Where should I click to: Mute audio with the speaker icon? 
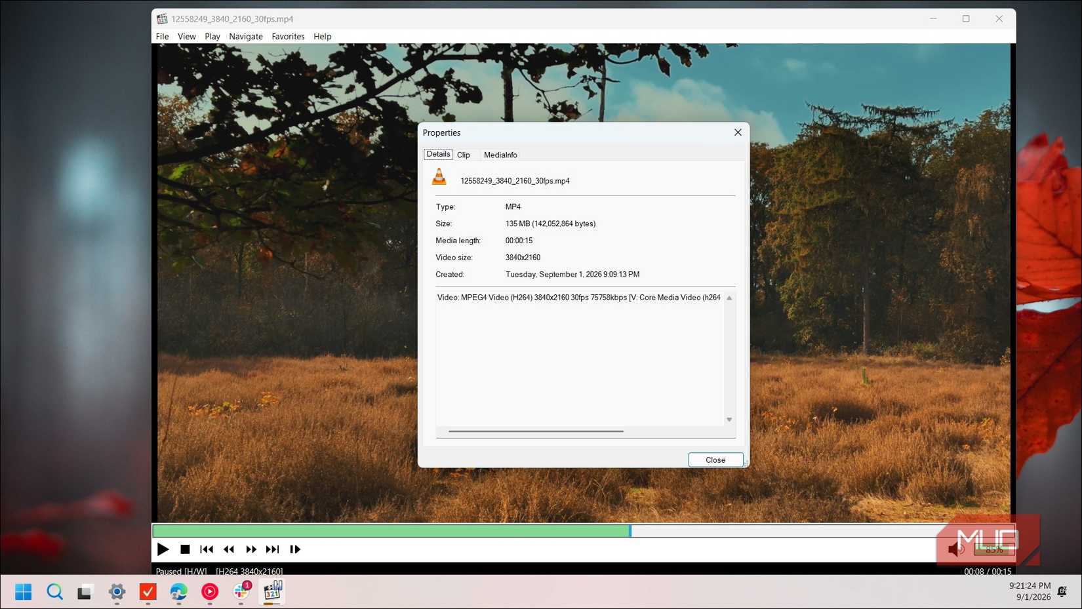click(956, 549)
